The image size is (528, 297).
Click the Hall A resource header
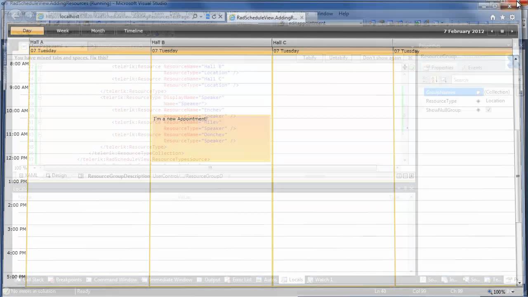point(90,42)
